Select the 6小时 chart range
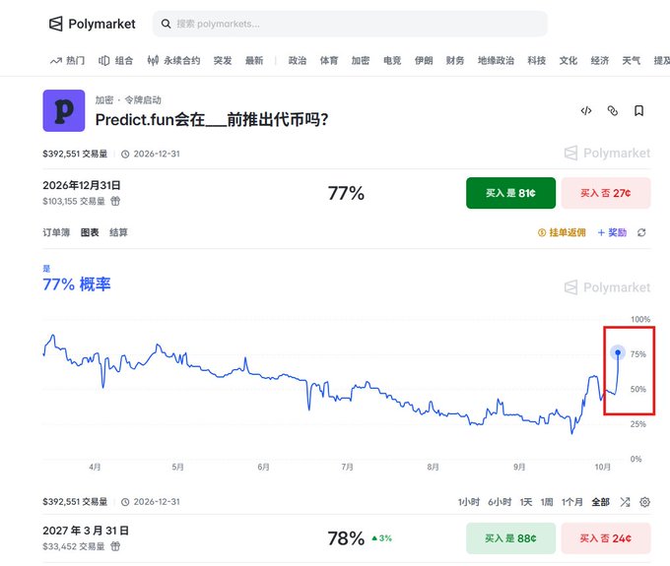The image size is (670, 566). tap(500, 502)
